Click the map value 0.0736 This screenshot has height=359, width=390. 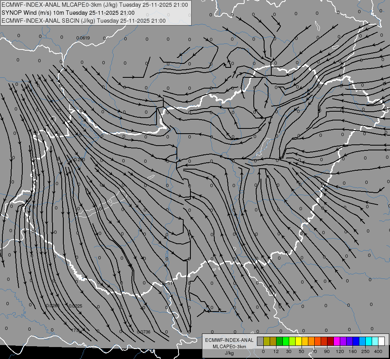144,332
